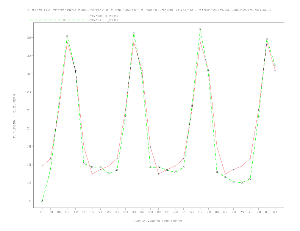Click green circle peak at hour 33
The image size is (300, 231).
pyautogui.click(x=134, y=33)
